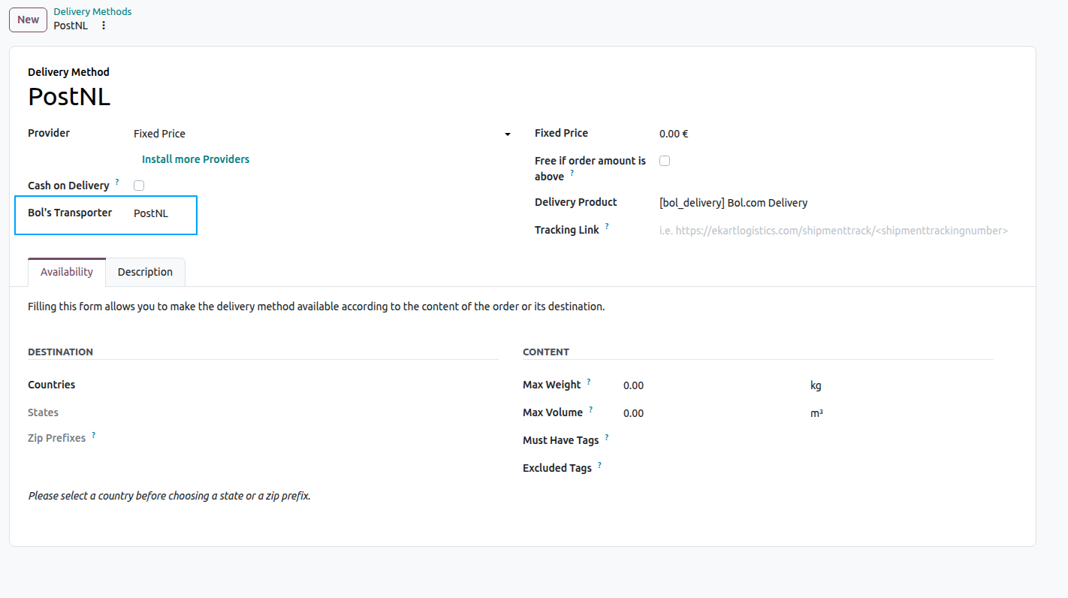Select the DESTINATION section heading
This screenshot has width=1068, height=598.
pyautogui.click(x=60, y=352)
